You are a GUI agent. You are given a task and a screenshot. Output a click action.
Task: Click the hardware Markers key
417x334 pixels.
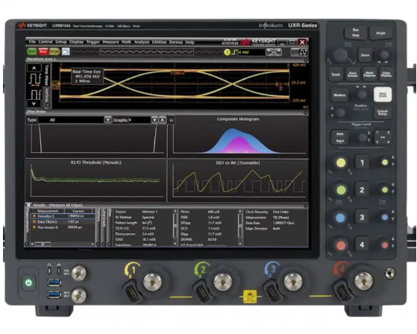pos(339,95)
